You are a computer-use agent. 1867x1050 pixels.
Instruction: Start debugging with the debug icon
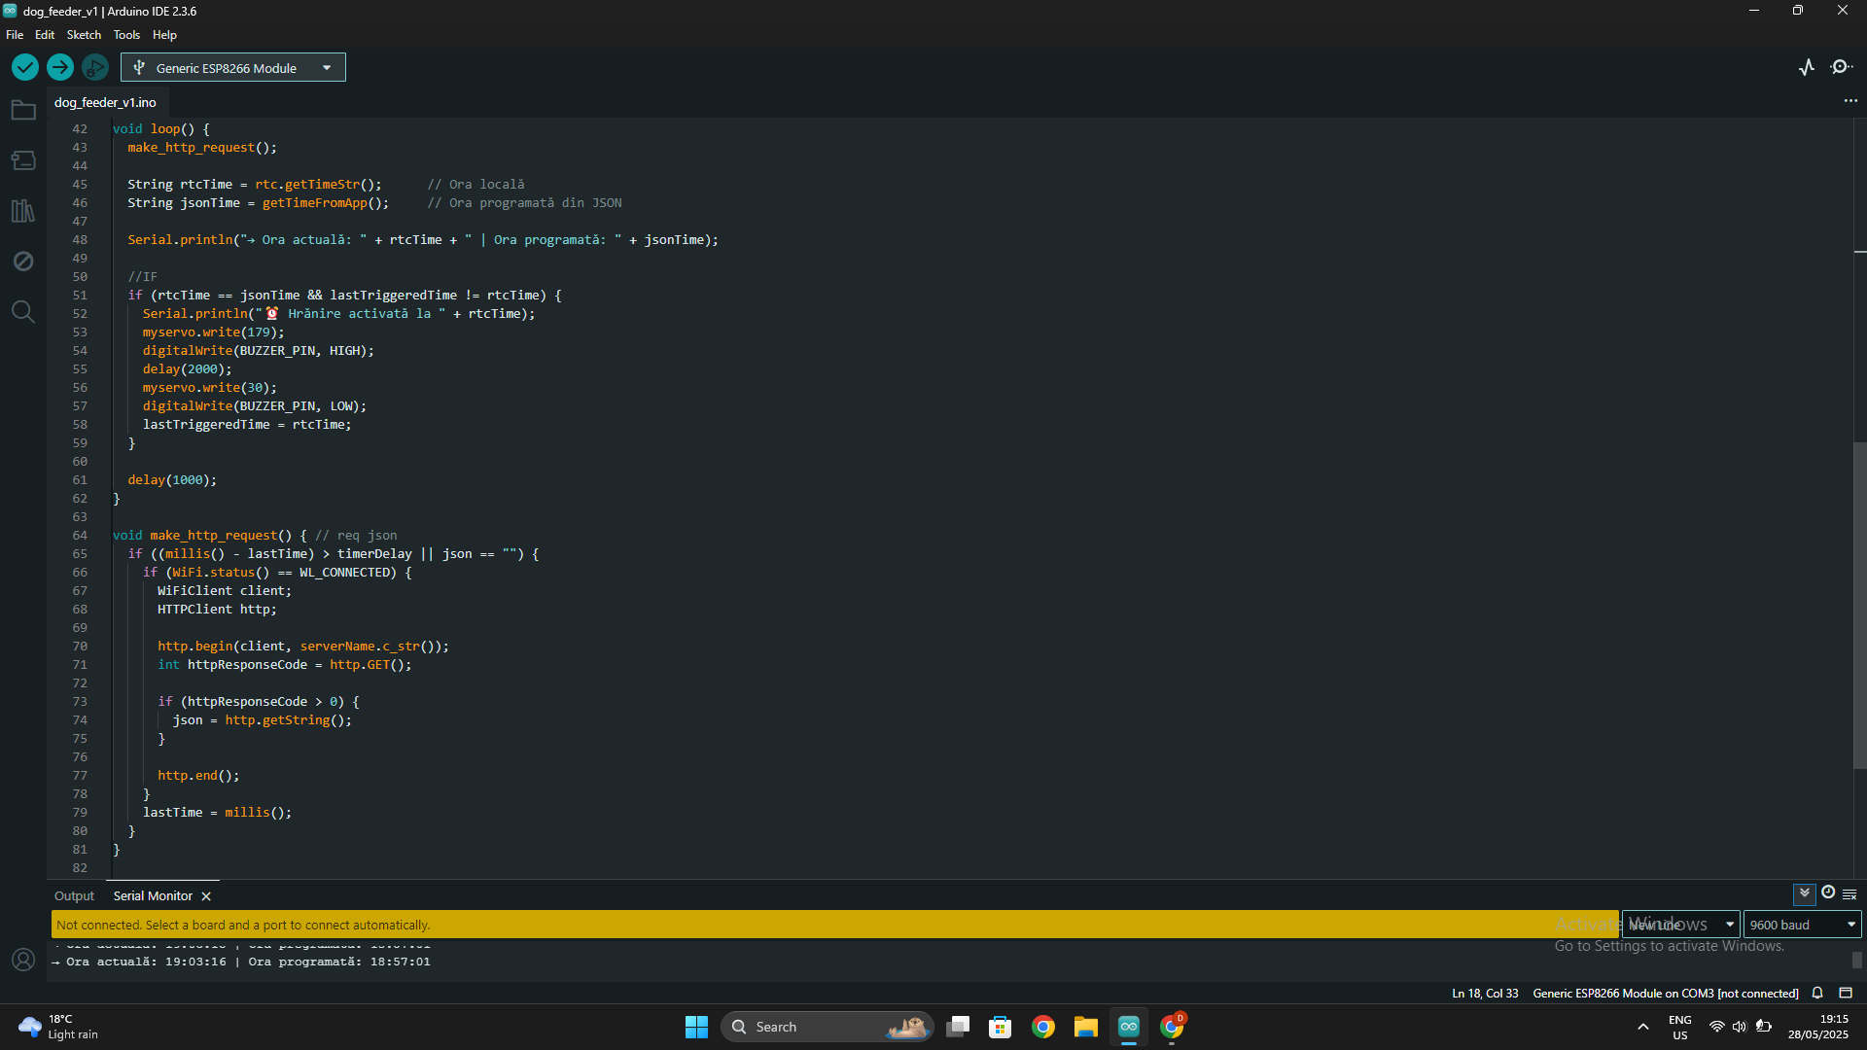(x=95, y=67)
